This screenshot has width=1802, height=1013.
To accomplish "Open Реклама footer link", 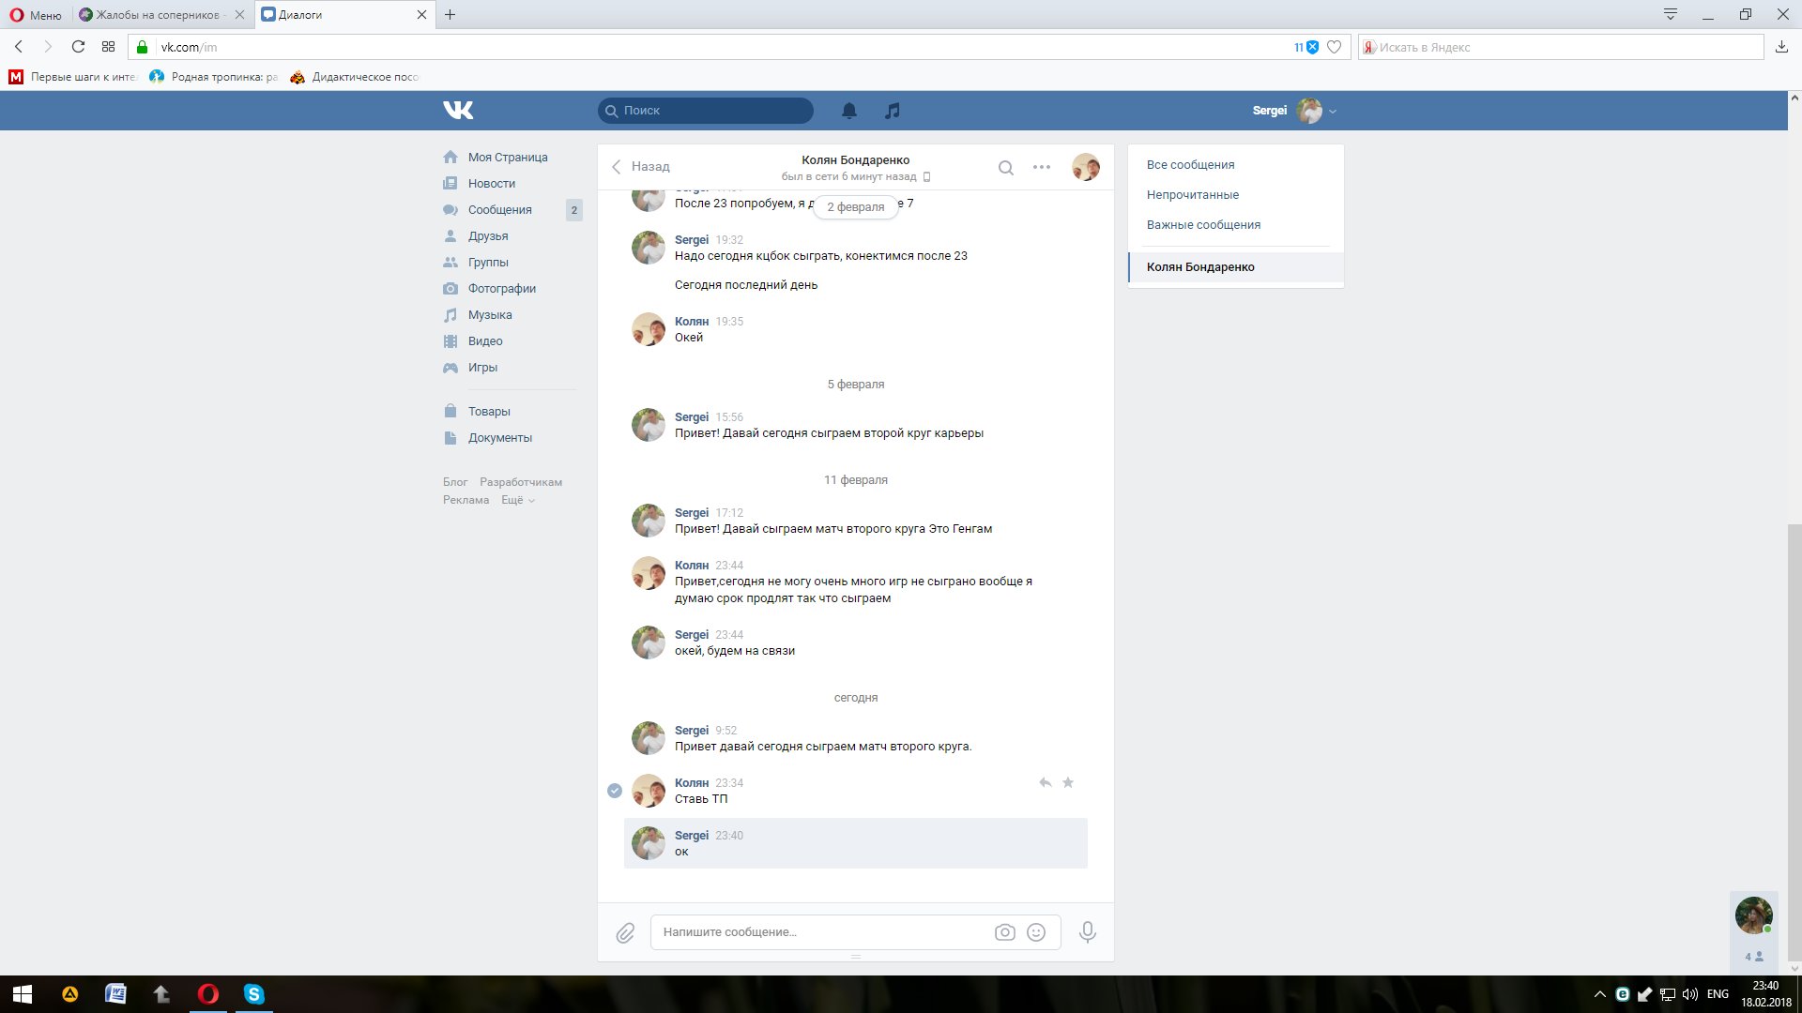I will click(466, 500).
